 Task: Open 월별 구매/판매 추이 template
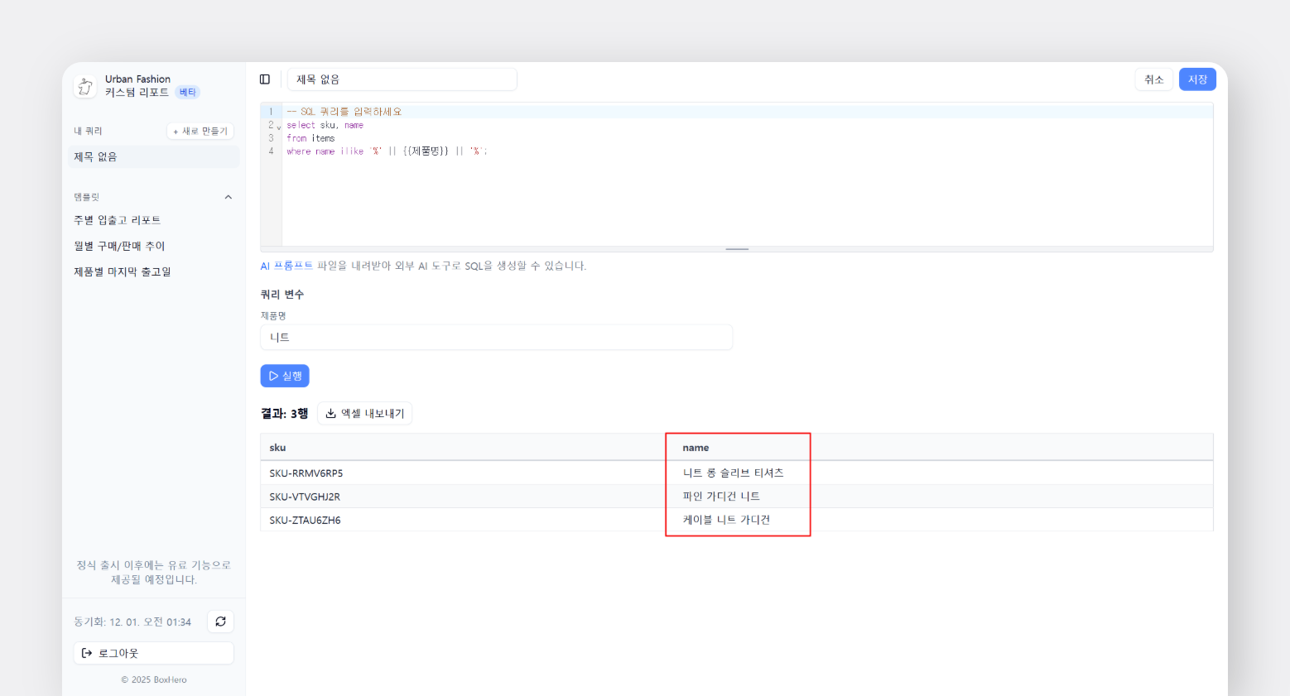120,246
